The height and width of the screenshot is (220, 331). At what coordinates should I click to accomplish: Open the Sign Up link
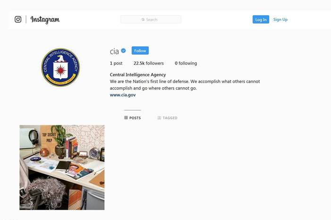pos(280,20)
